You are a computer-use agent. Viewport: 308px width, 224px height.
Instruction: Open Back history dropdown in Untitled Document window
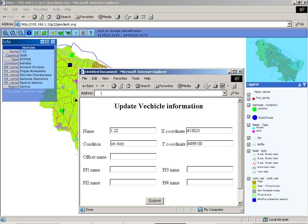(97, 86)
